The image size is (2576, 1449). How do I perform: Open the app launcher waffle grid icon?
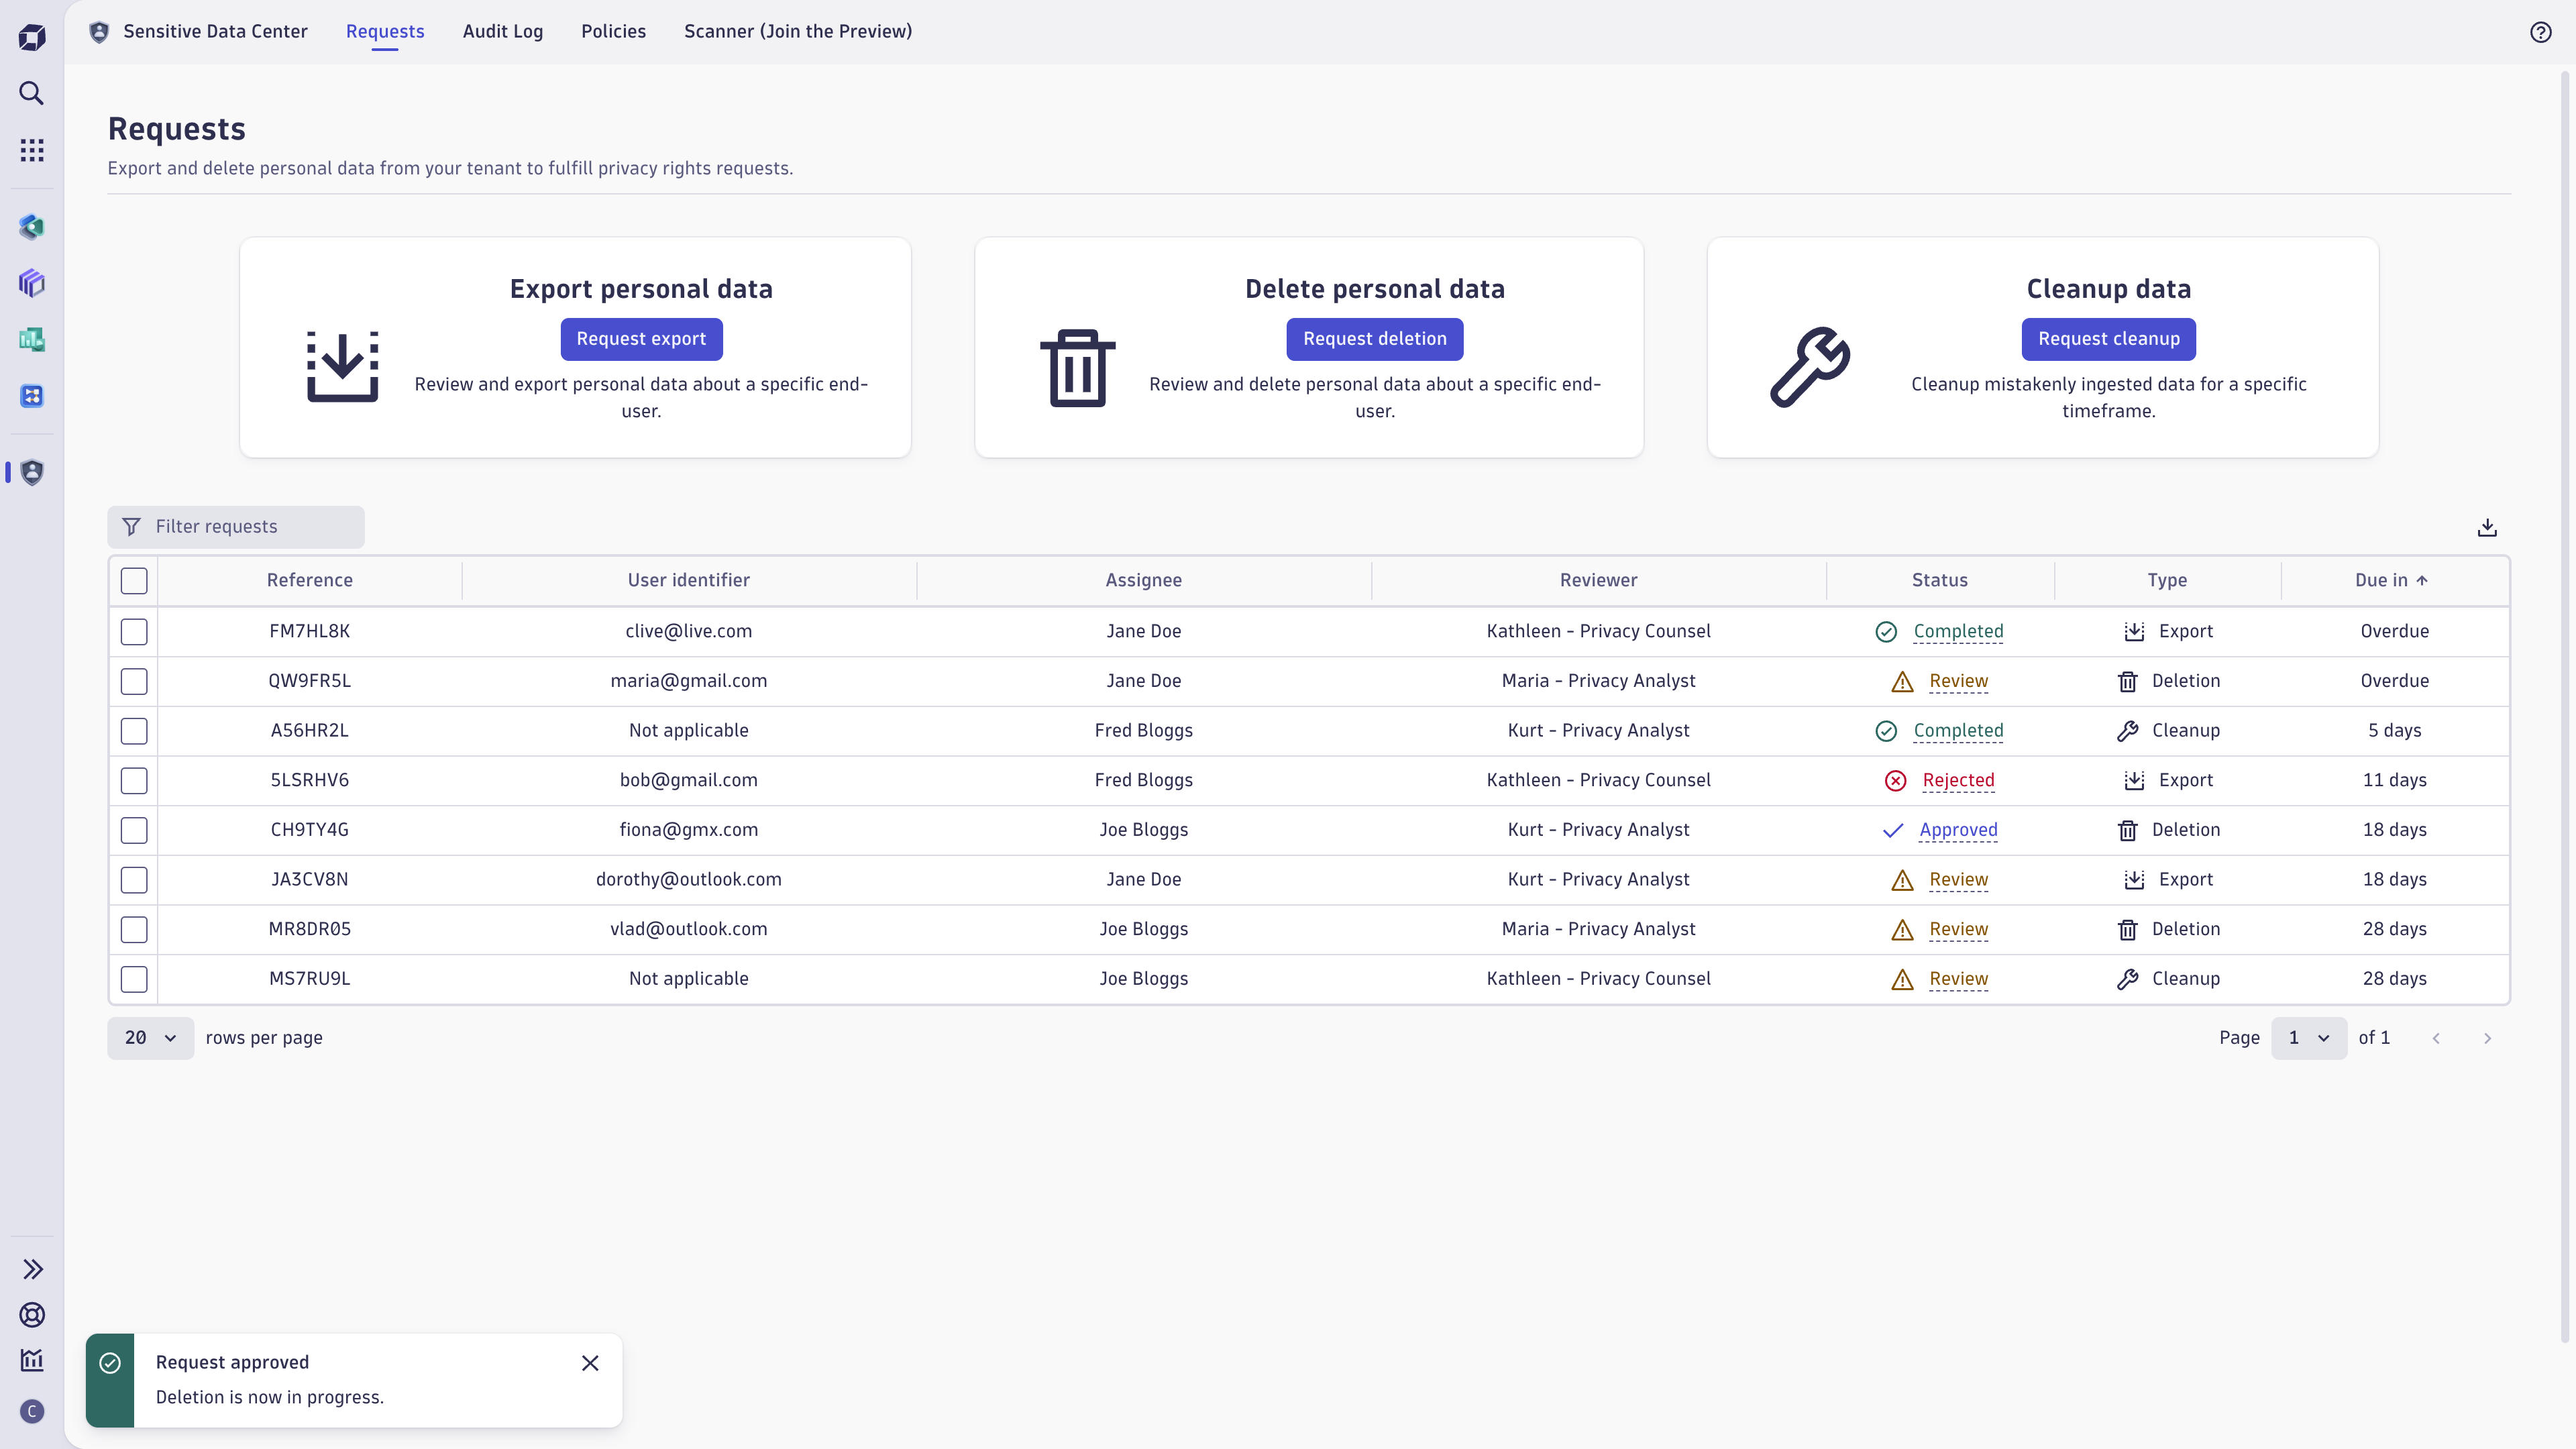point(31,149)
